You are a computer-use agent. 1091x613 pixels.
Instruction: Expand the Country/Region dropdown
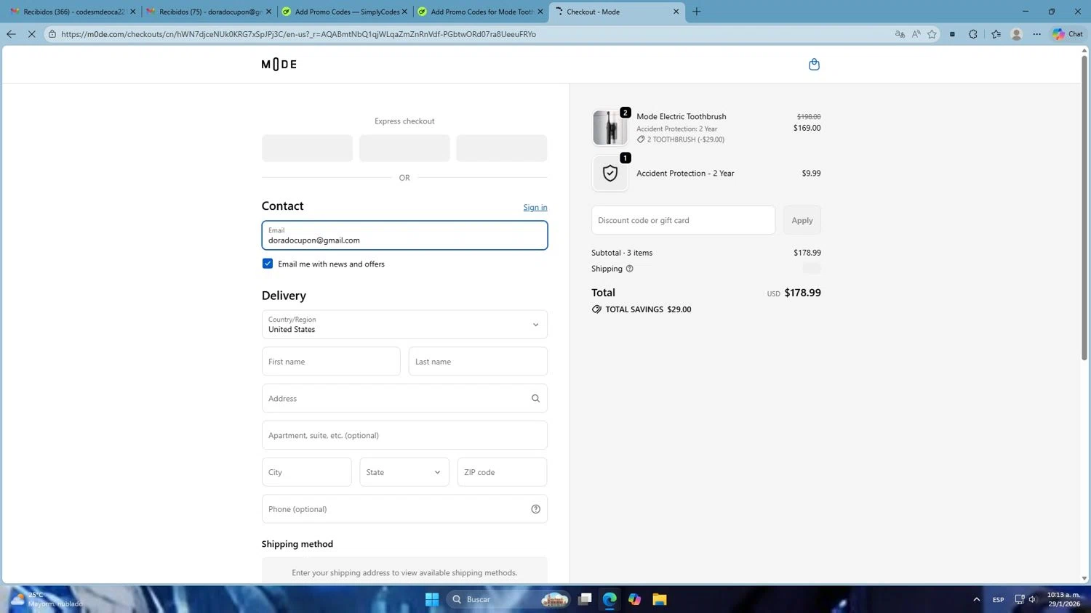coord(404,325)
